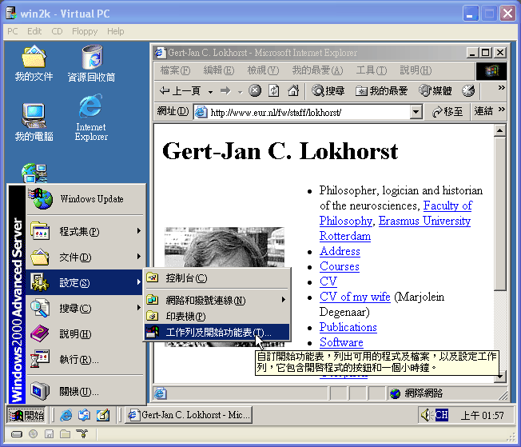Open the 程式集 Programs submenu

pyautogui.click(x=86, y=231)
